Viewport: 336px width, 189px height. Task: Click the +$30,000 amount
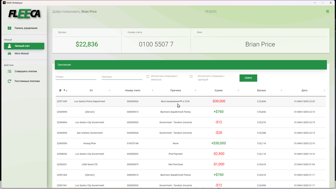[x=218, y=143]
